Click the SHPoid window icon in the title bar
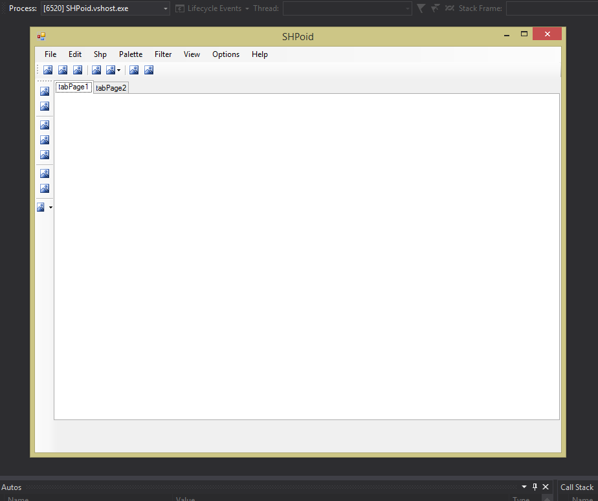The height and width of the screenshot is (501, 598). [41, 36]
